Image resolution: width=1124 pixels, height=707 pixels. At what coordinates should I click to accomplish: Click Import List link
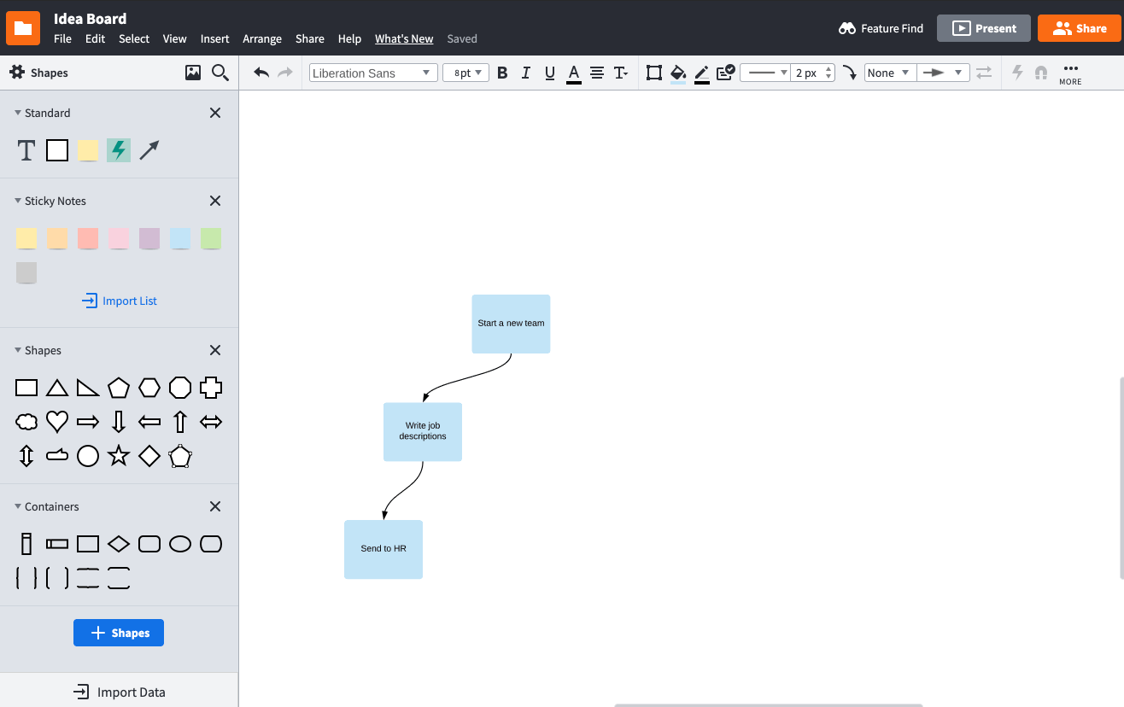120,301
